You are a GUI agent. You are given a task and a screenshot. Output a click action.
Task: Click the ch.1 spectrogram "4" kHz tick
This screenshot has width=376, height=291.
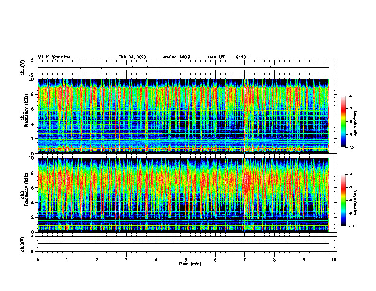point(33,124)
